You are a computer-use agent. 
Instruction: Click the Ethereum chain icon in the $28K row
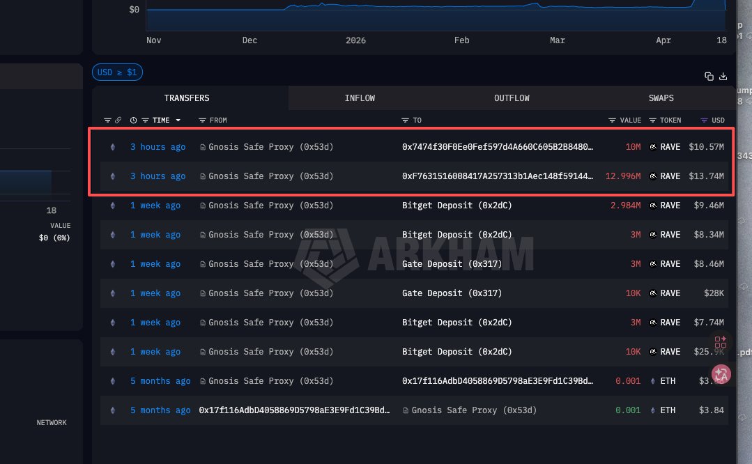113,293
